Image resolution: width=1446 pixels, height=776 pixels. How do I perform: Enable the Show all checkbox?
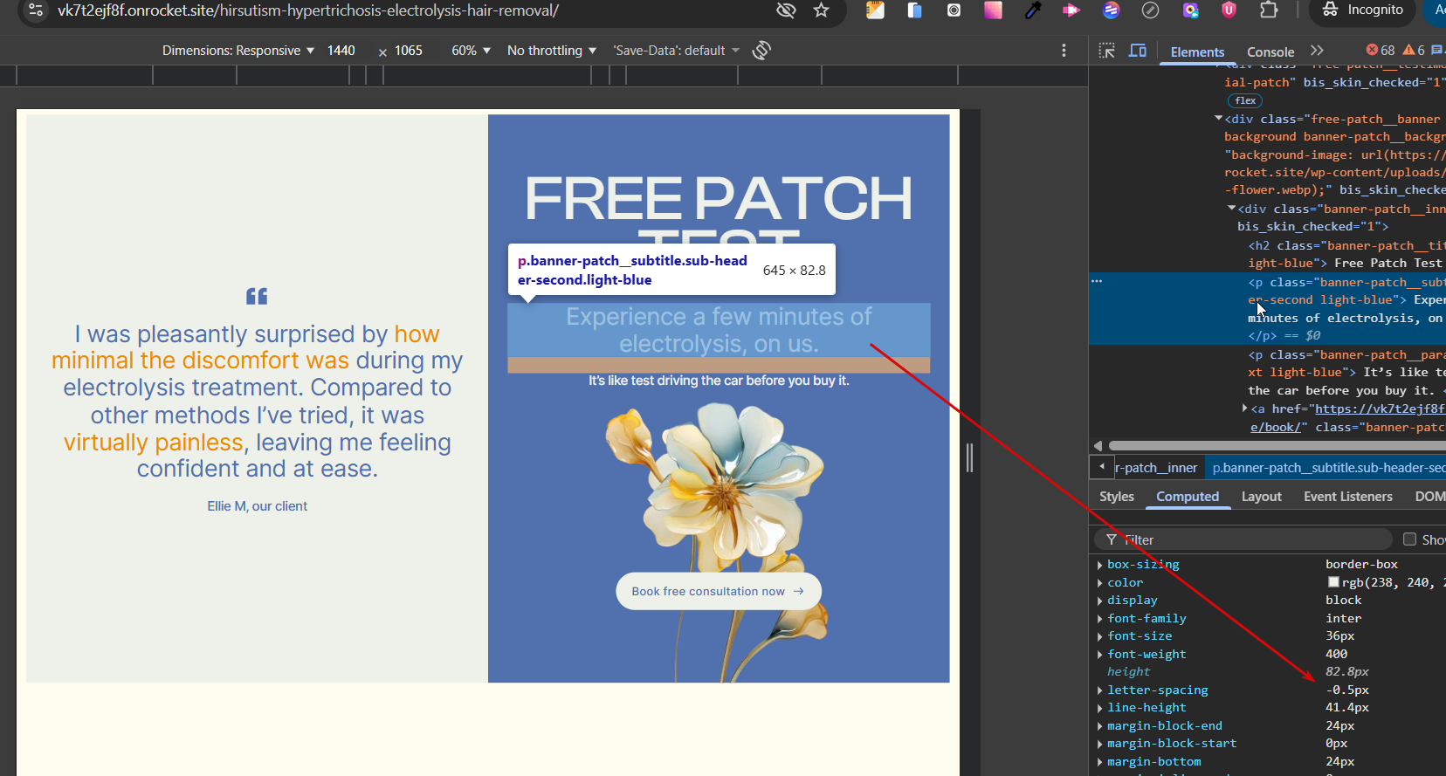(1409, 539)
